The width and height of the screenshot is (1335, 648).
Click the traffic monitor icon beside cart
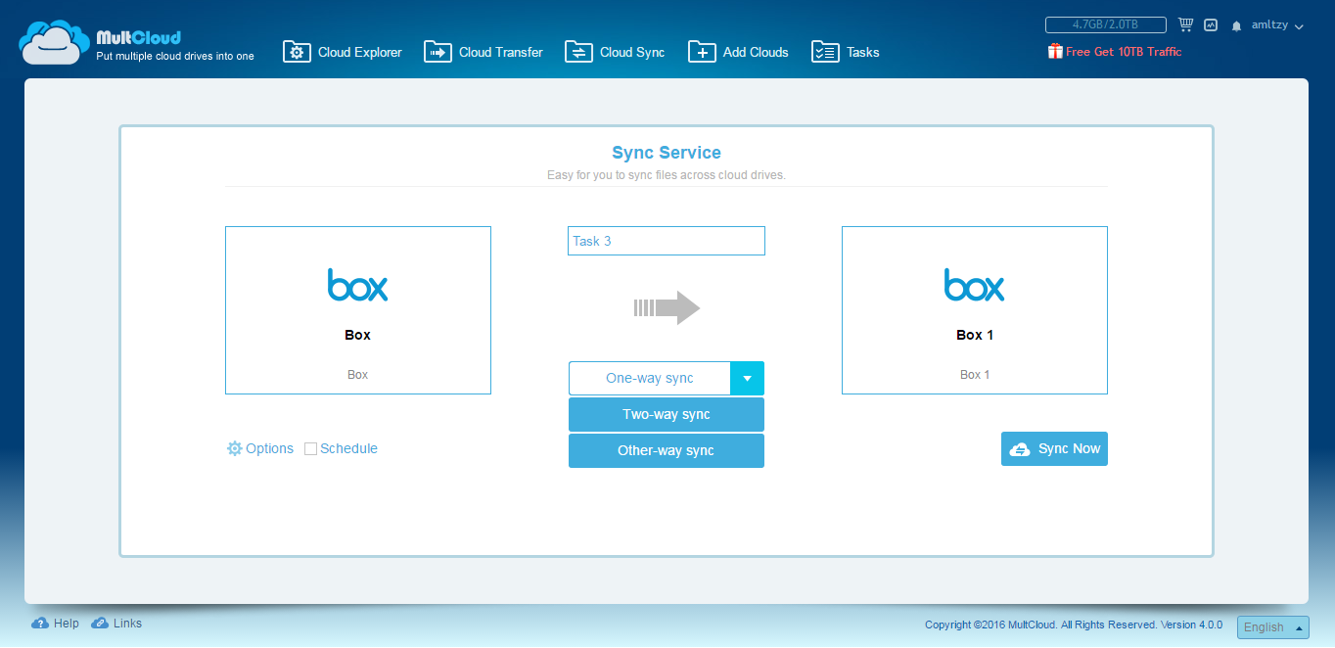[1211, 24]
